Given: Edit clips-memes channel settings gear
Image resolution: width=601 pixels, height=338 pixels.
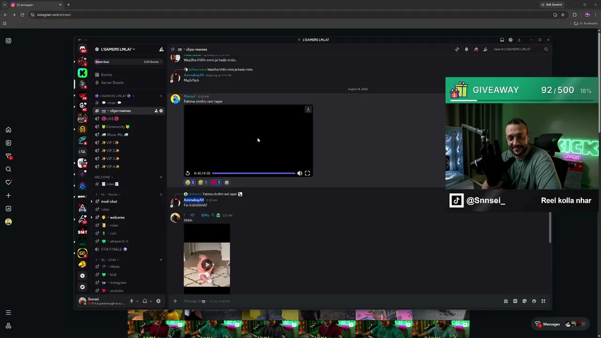Looking at the screenshot, I should 161,111.
